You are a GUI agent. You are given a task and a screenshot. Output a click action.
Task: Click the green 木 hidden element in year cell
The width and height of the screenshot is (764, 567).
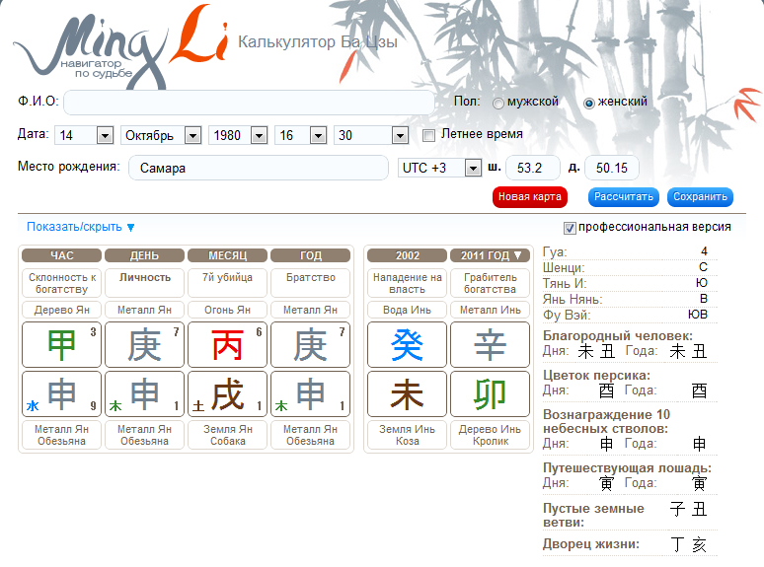tap(281, 406)
